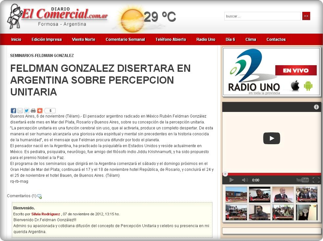The image size is (323, 241).
Task: Share the article on Twitter
Action: tap(27, 111)
